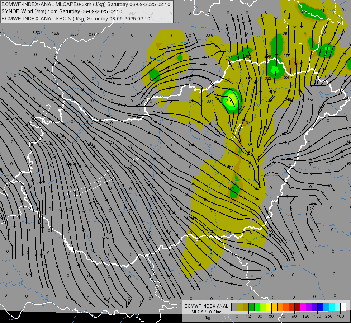Click the J/kg unit label in legend
This screenshot has width=351, height=323.
[x=207, y=318]
